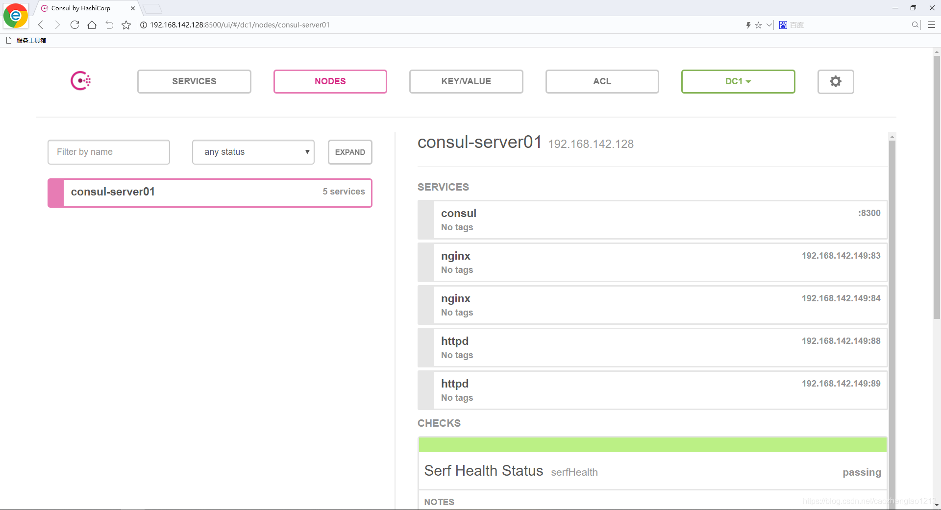The image size is (941, 510).
Task: Click the browser logo icon
Action: [15, 16]
